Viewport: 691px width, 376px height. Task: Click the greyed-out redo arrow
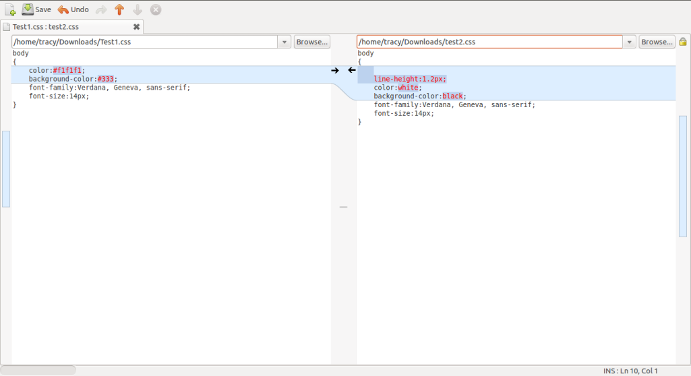tap(101, 9)
